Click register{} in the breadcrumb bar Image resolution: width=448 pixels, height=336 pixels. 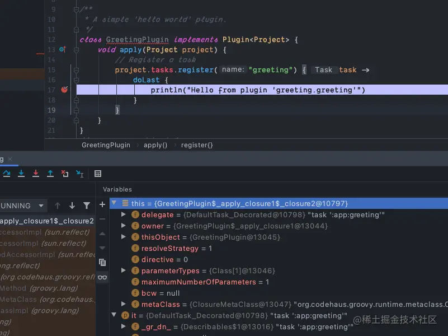point(197,145)
